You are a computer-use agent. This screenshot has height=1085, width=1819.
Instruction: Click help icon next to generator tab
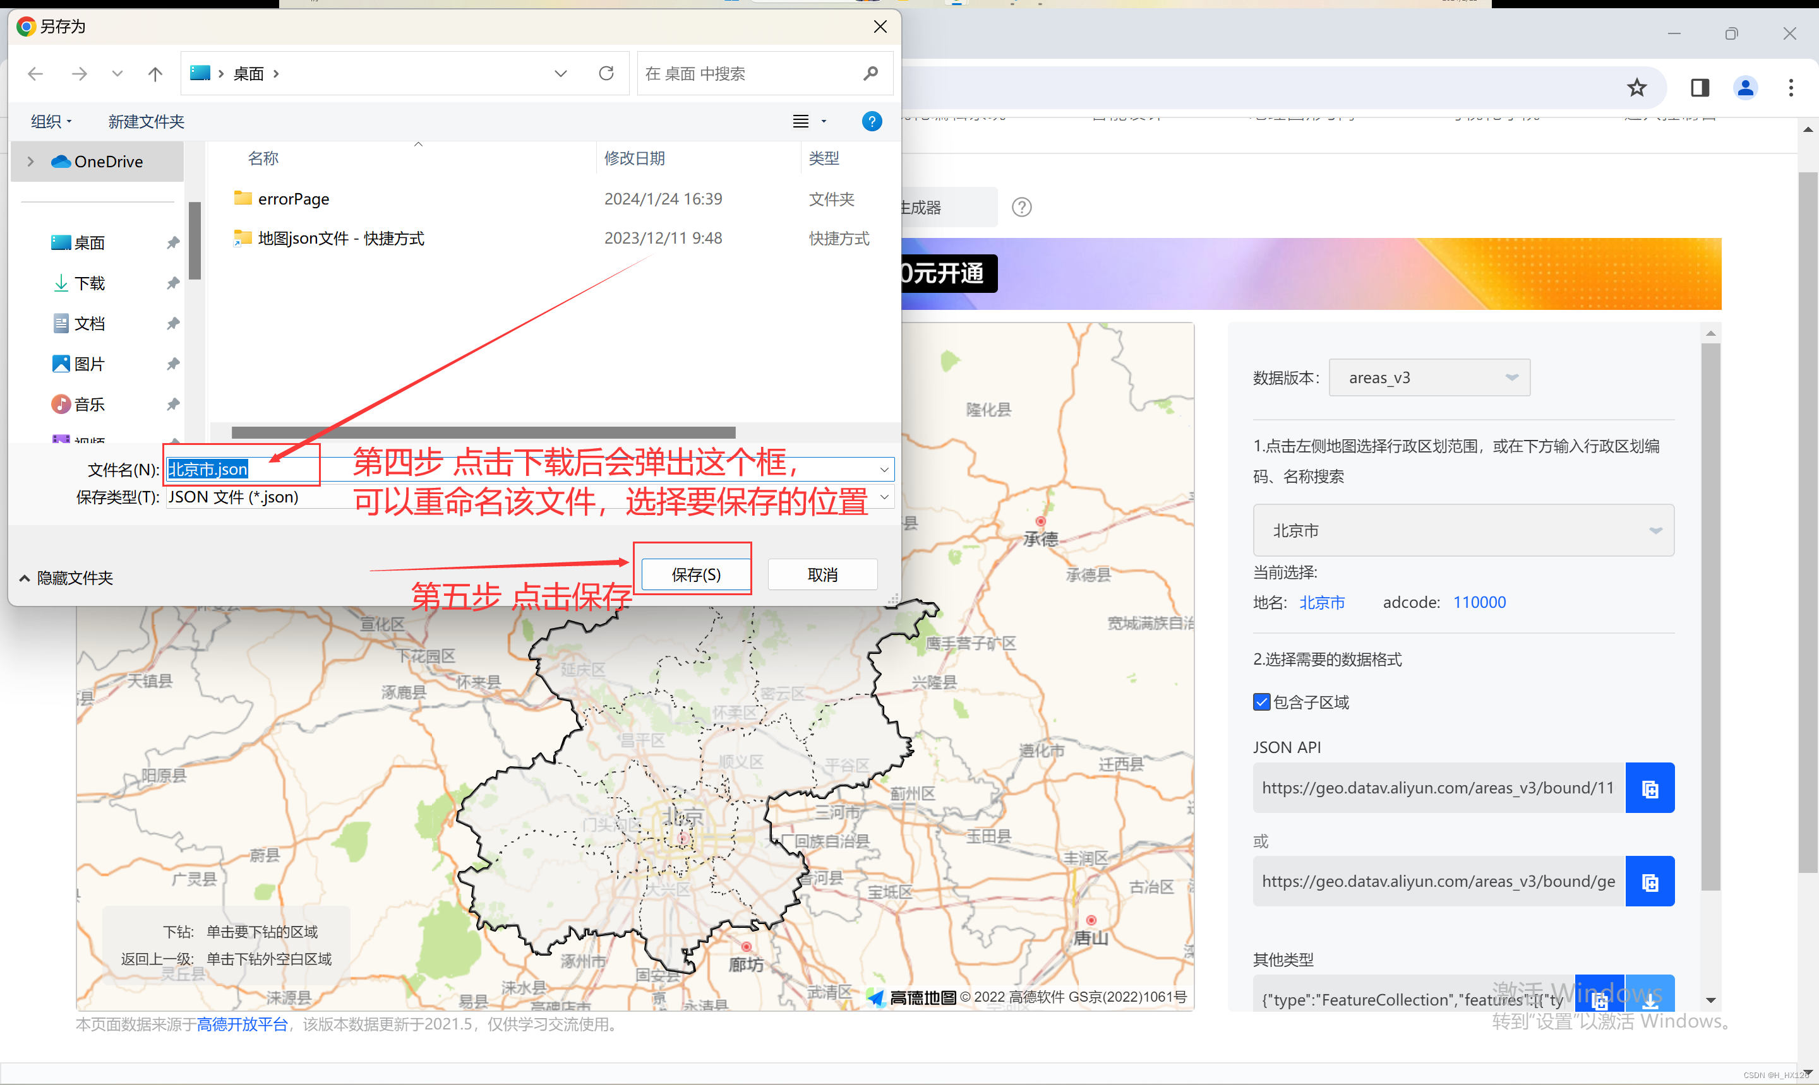point(1021,208)
